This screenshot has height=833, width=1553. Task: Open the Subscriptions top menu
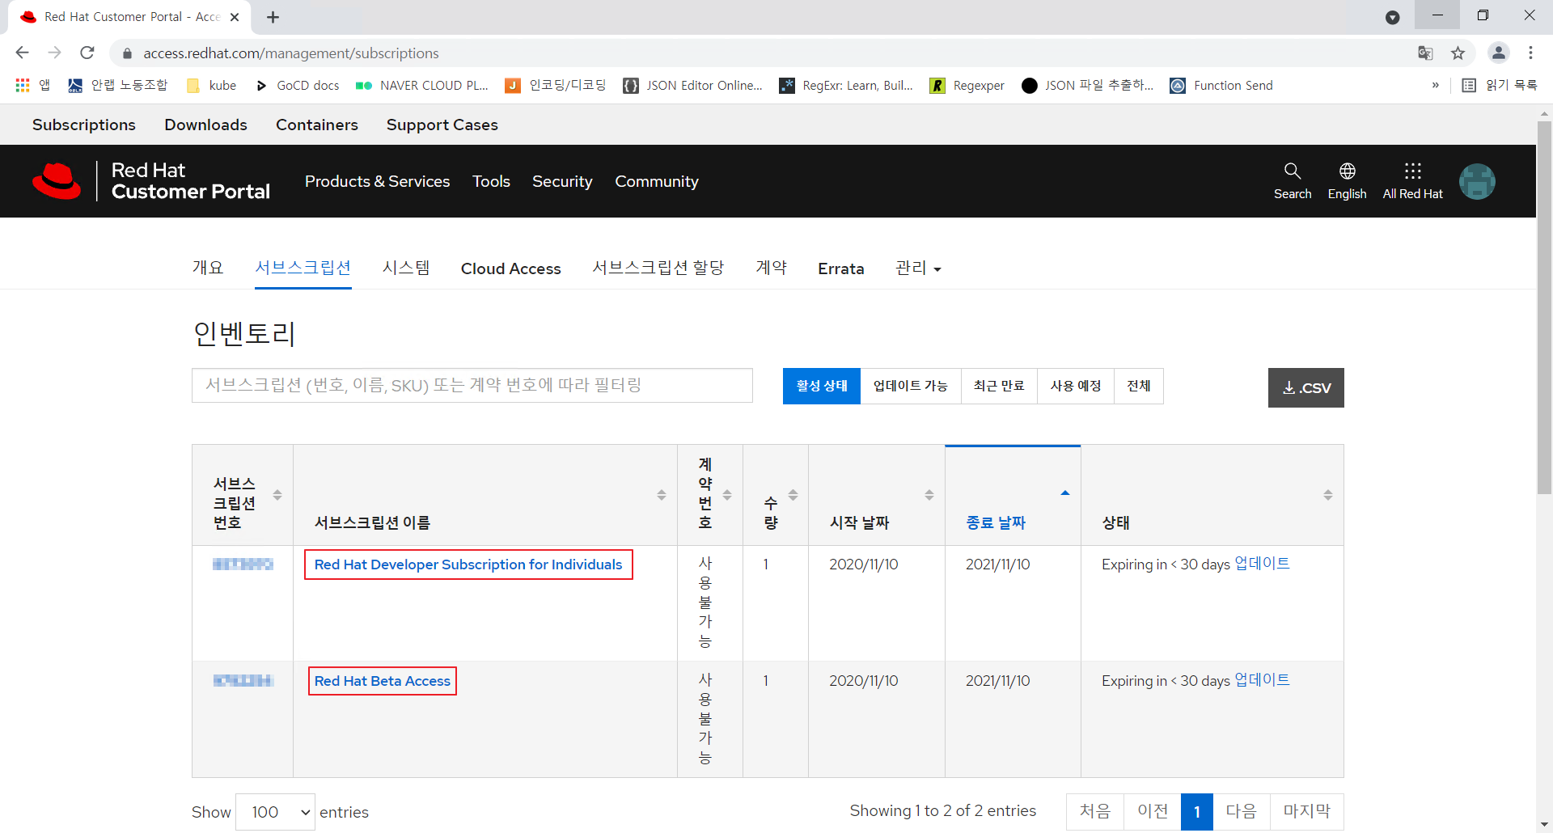84,125
